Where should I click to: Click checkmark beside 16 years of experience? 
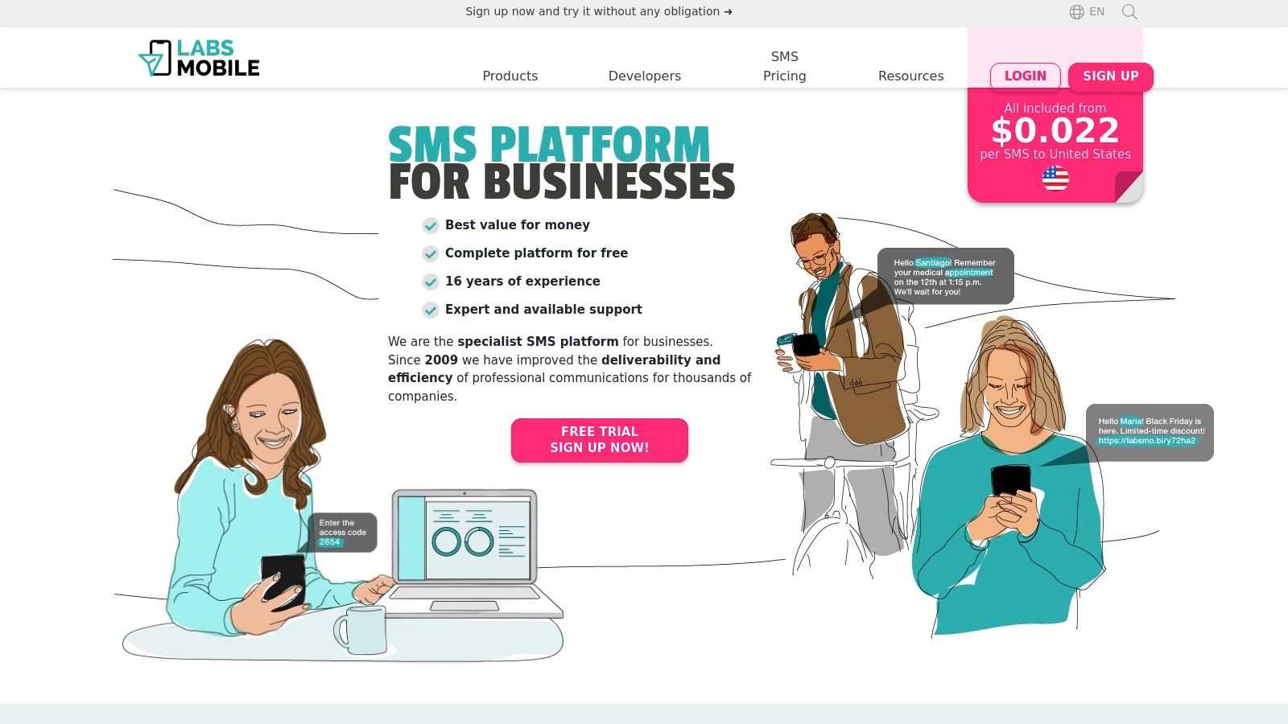[x=431, y=282]
